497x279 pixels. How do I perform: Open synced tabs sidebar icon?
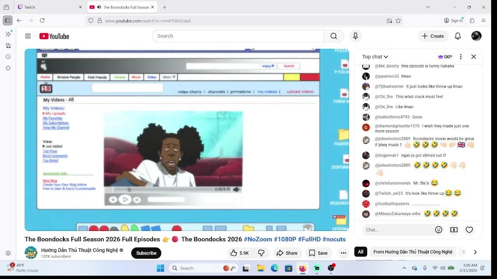(8, 46)
